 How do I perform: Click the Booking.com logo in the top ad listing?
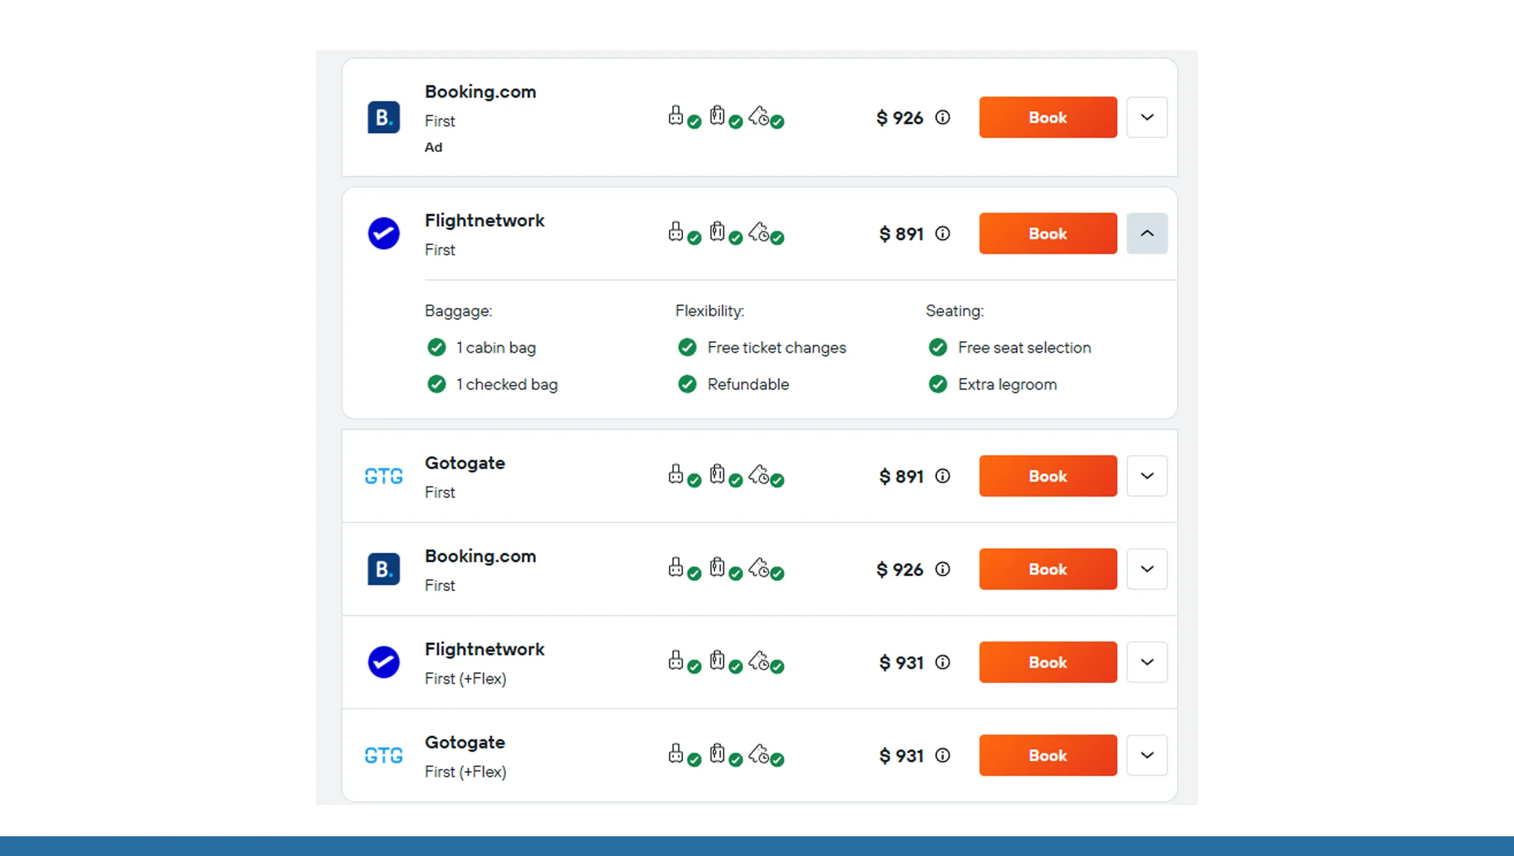point(383,117)
